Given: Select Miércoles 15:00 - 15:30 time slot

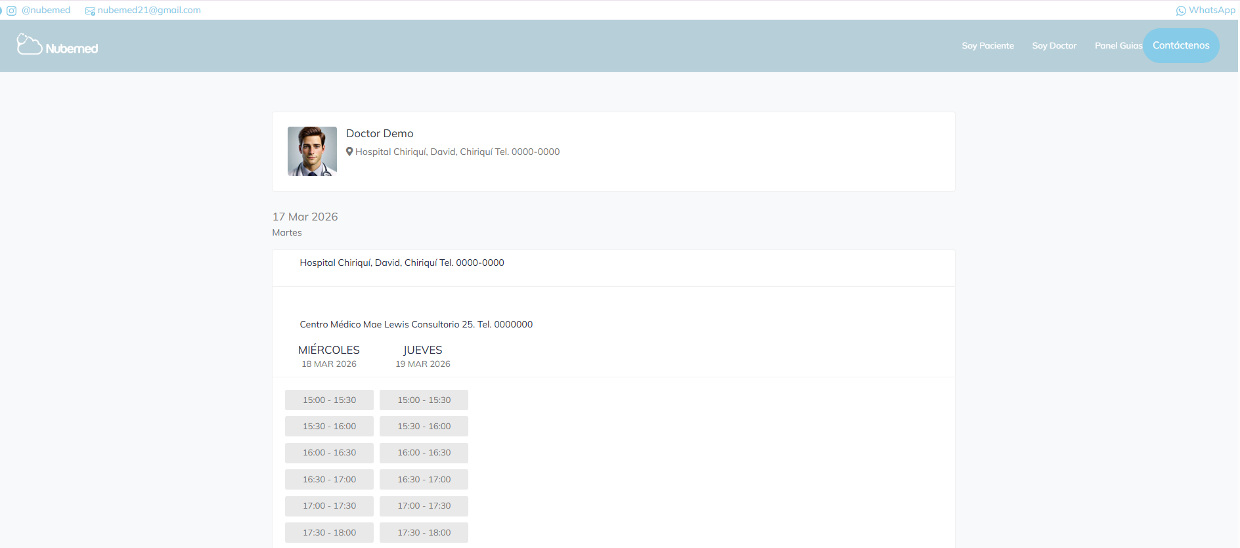Looking at the screenshot, I should (x=329, y=400).
